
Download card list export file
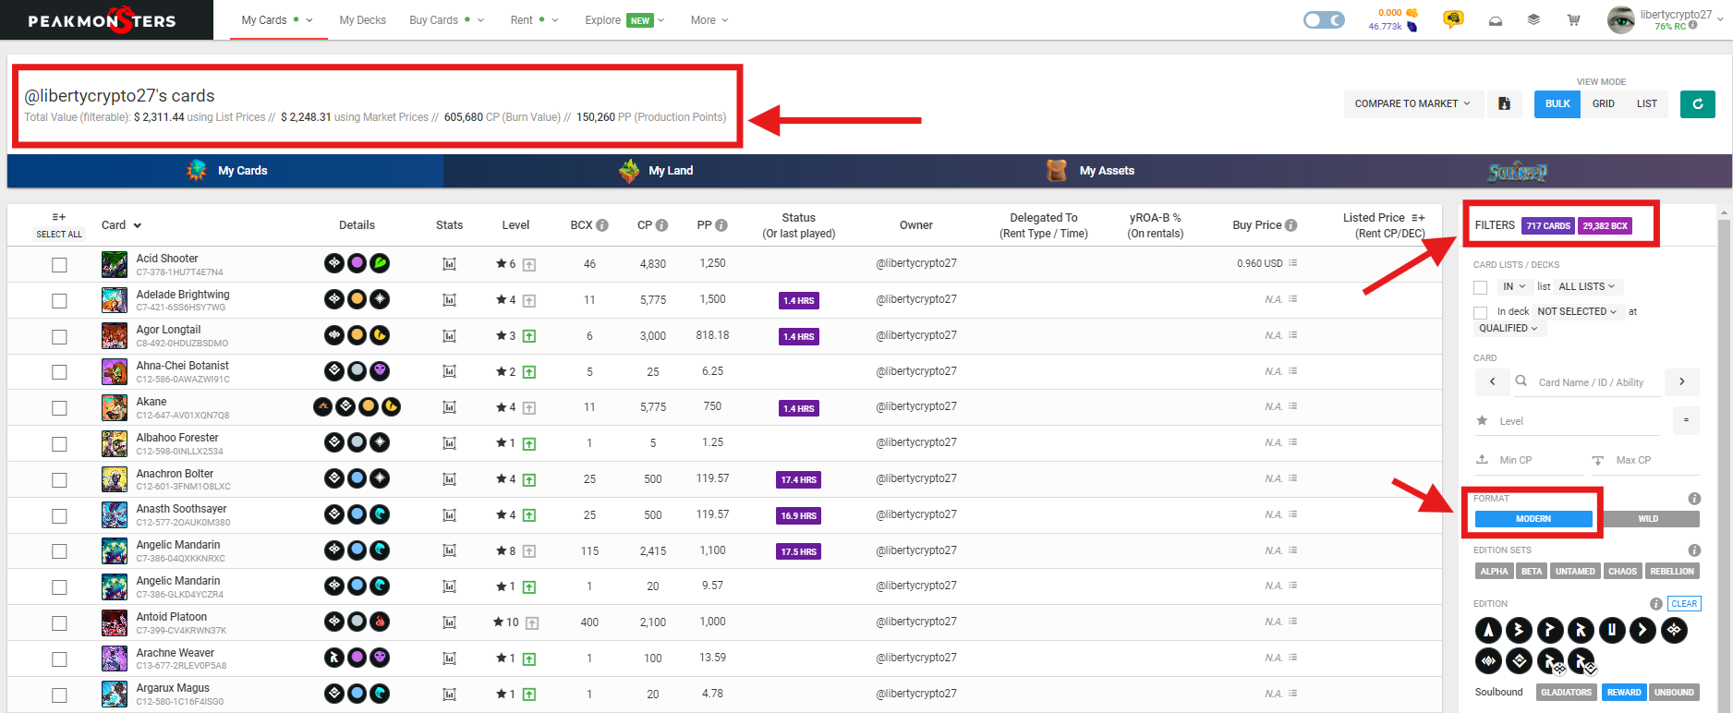1504,103
